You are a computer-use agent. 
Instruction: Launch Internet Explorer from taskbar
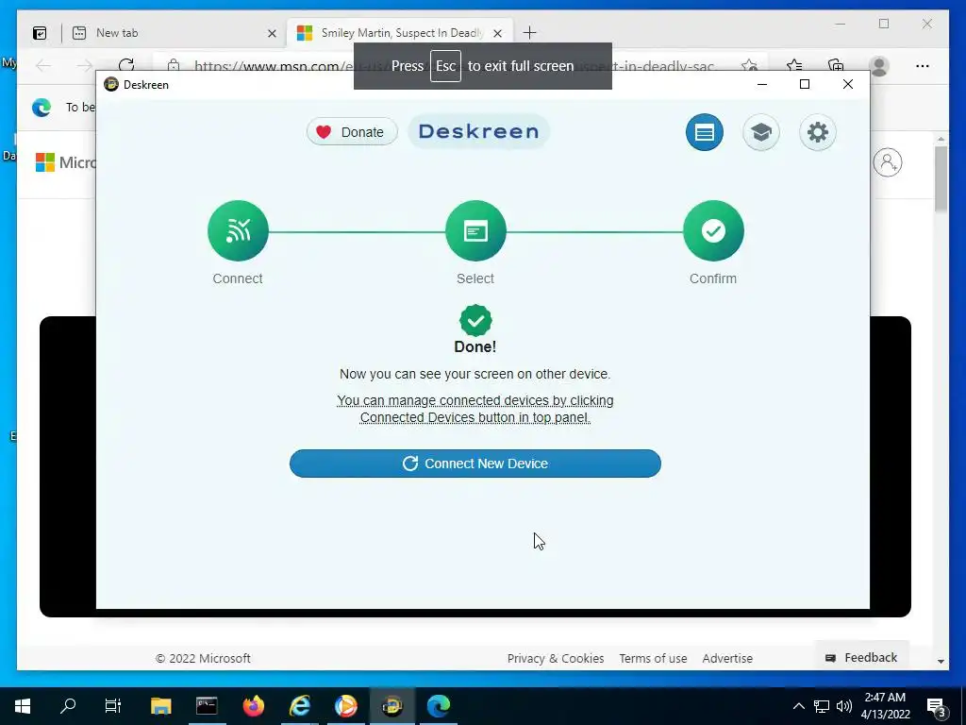coord(300,705)
